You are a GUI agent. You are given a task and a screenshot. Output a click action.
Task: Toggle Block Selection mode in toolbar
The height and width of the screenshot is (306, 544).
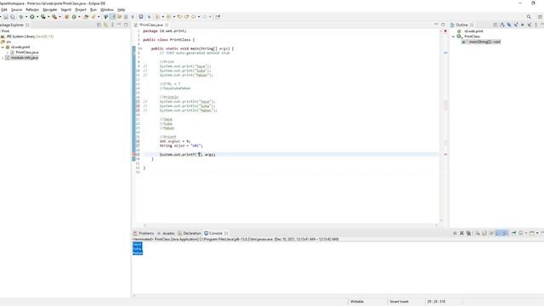[x=126, y=17]
